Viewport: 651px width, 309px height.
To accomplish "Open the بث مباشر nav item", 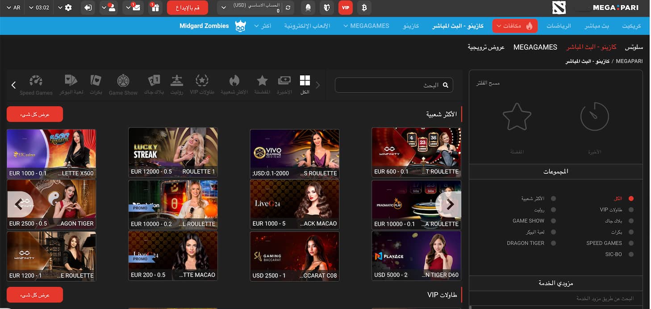I will [x=597, y=26].
